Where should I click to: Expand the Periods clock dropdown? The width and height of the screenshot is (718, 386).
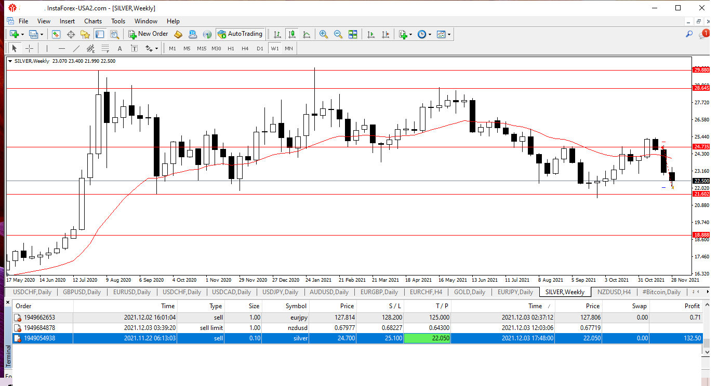click(430, 34)
